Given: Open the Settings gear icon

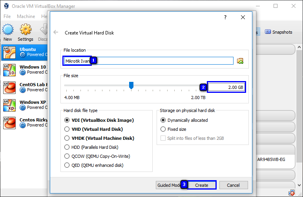Looking at the screenshot, I should pos(26,30).
